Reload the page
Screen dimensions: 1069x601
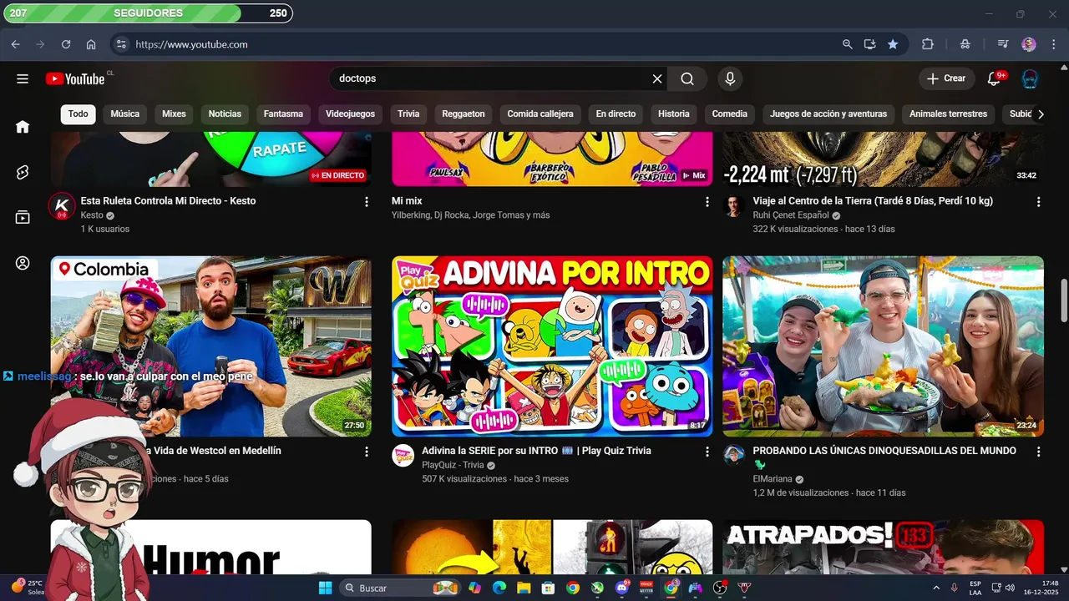point(66,44)
